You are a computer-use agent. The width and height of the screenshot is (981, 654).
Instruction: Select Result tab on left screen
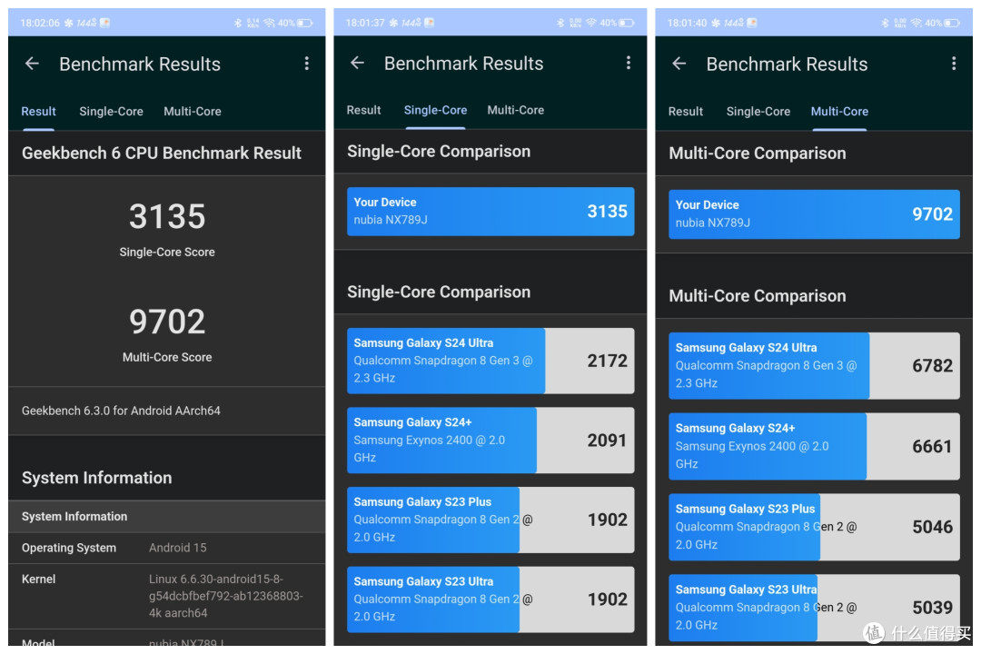coord(39,112)
